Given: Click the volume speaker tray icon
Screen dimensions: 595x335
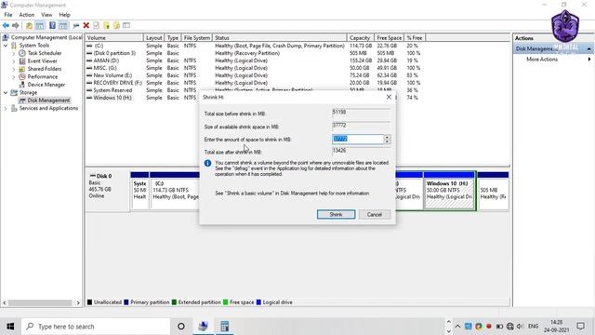Looking at the screenshot, I should [520, 327].
